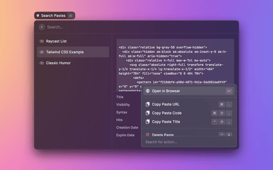The image size is (273, 170).
Task: Click the clipboard icon beside Copy Paste Title
Action: 148,122
